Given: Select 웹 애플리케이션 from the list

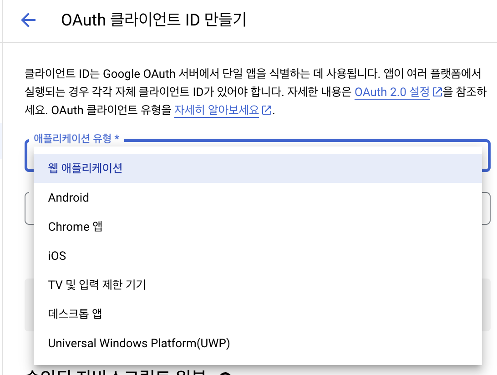Looking at the screenshot, I should 85,168.
